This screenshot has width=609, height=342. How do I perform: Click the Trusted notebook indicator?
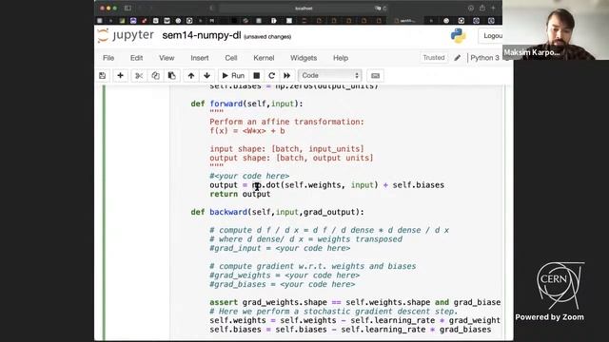(x=434, y=58)
